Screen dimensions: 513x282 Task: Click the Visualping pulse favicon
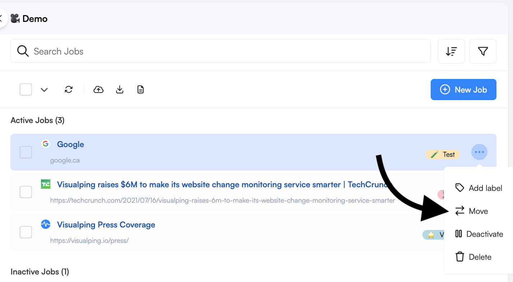click(46, 225)
